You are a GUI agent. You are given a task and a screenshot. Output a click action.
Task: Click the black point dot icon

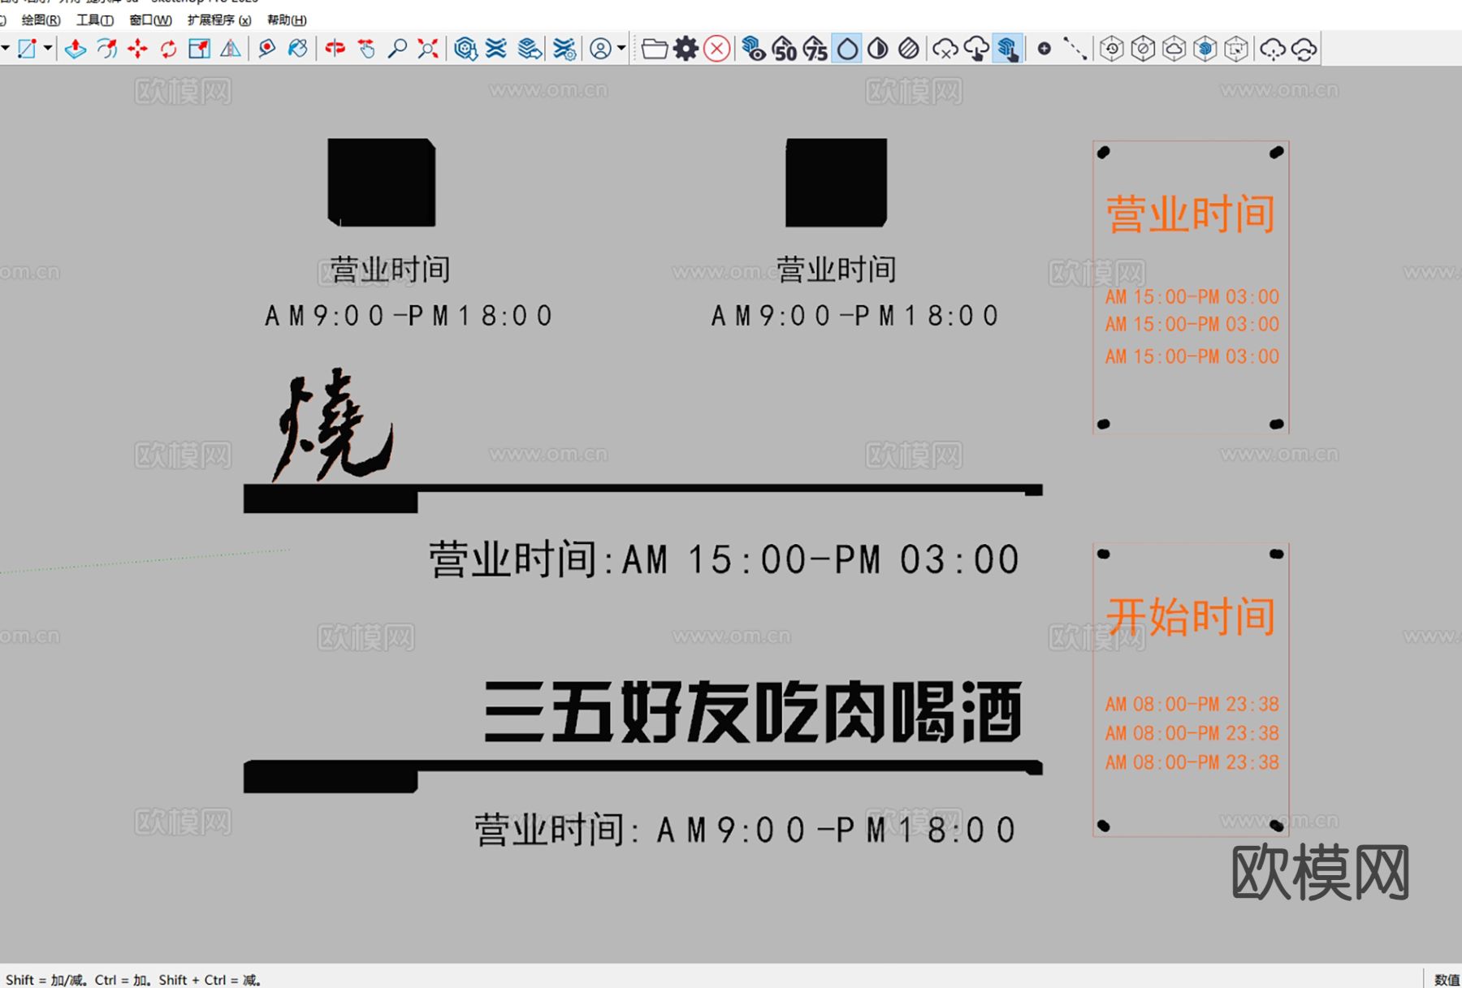(x=1045, y=49)
